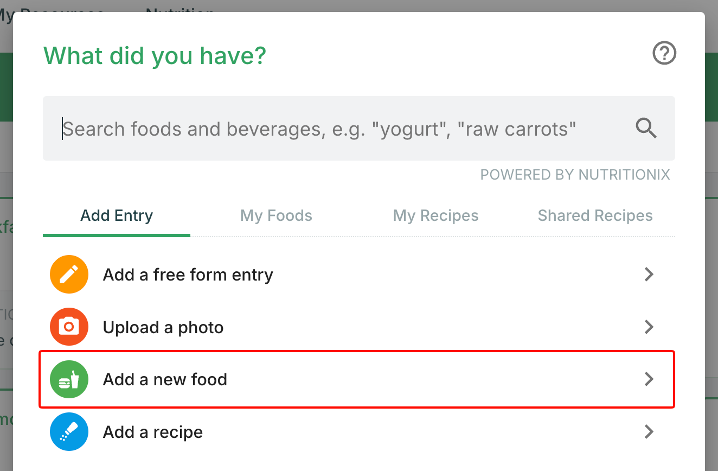The image size is (718, 471).
Task: Switch to the My Foods tab
Action: (276, 216)
